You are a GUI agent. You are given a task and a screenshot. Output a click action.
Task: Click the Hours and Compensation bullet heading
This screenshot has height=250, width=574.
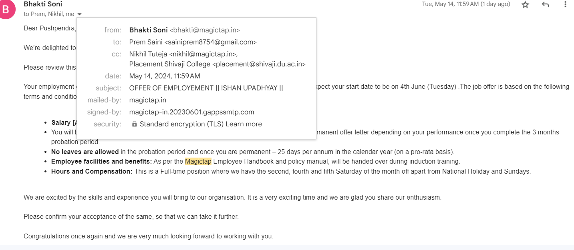pos(92,172)
